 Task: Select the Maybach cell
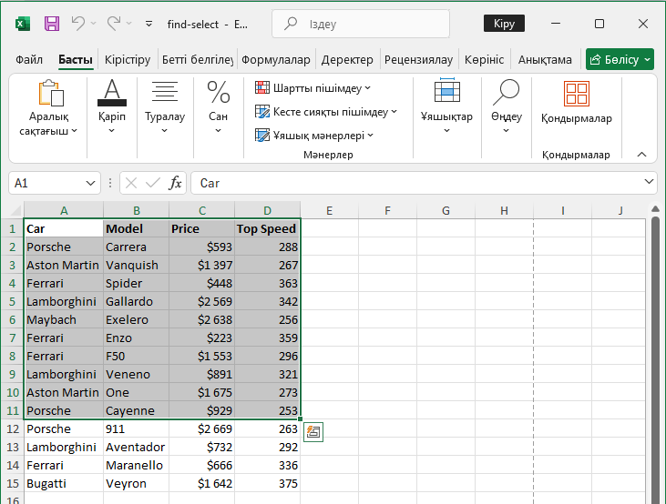(64, 320)
